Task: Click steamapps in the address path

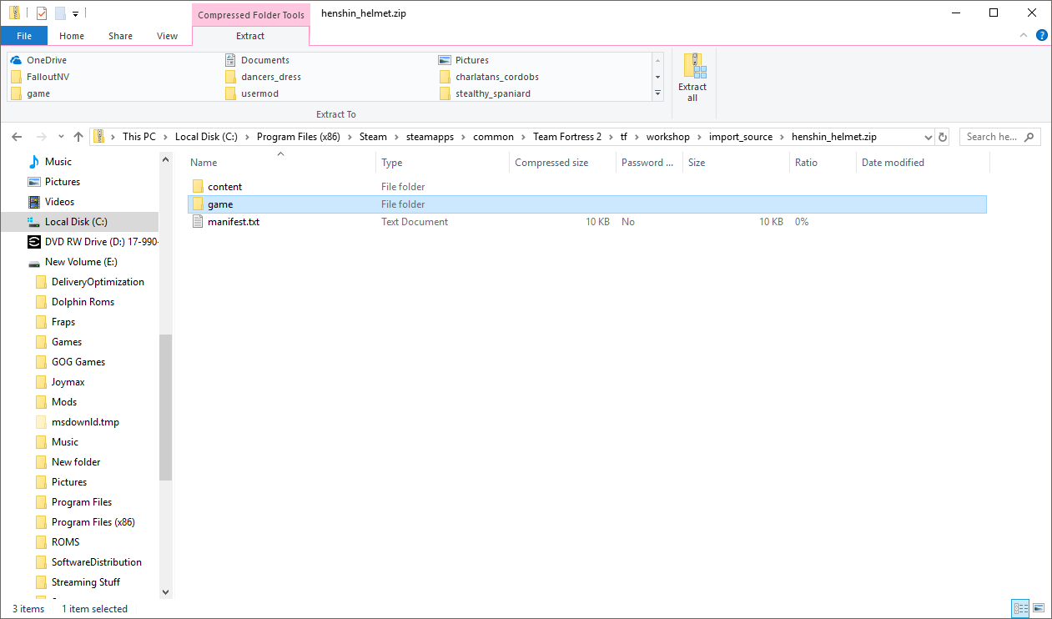Action: coord(430,137)
